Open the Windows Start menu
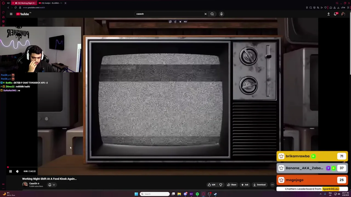The height and width of the screenshot is (197, 351). 136,194
